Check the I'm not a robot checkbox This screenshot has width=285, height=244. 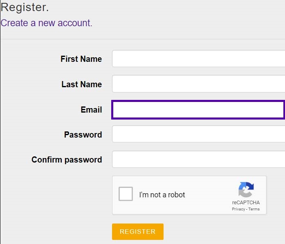pos(126,194)
